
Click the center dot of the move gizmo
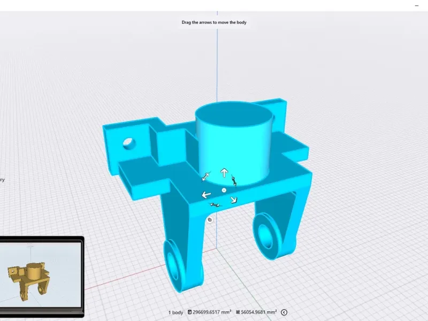(x=224, y=190)
